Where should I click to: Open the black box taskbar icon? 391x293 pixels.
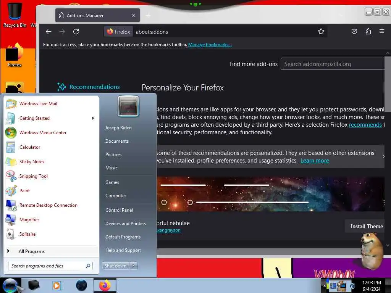click(34, 285)
